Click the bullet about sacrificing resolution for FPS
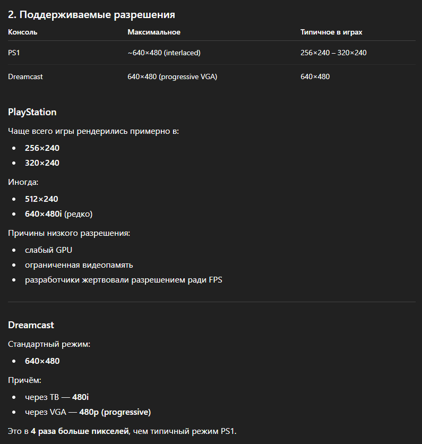 [x=123, y=280]
